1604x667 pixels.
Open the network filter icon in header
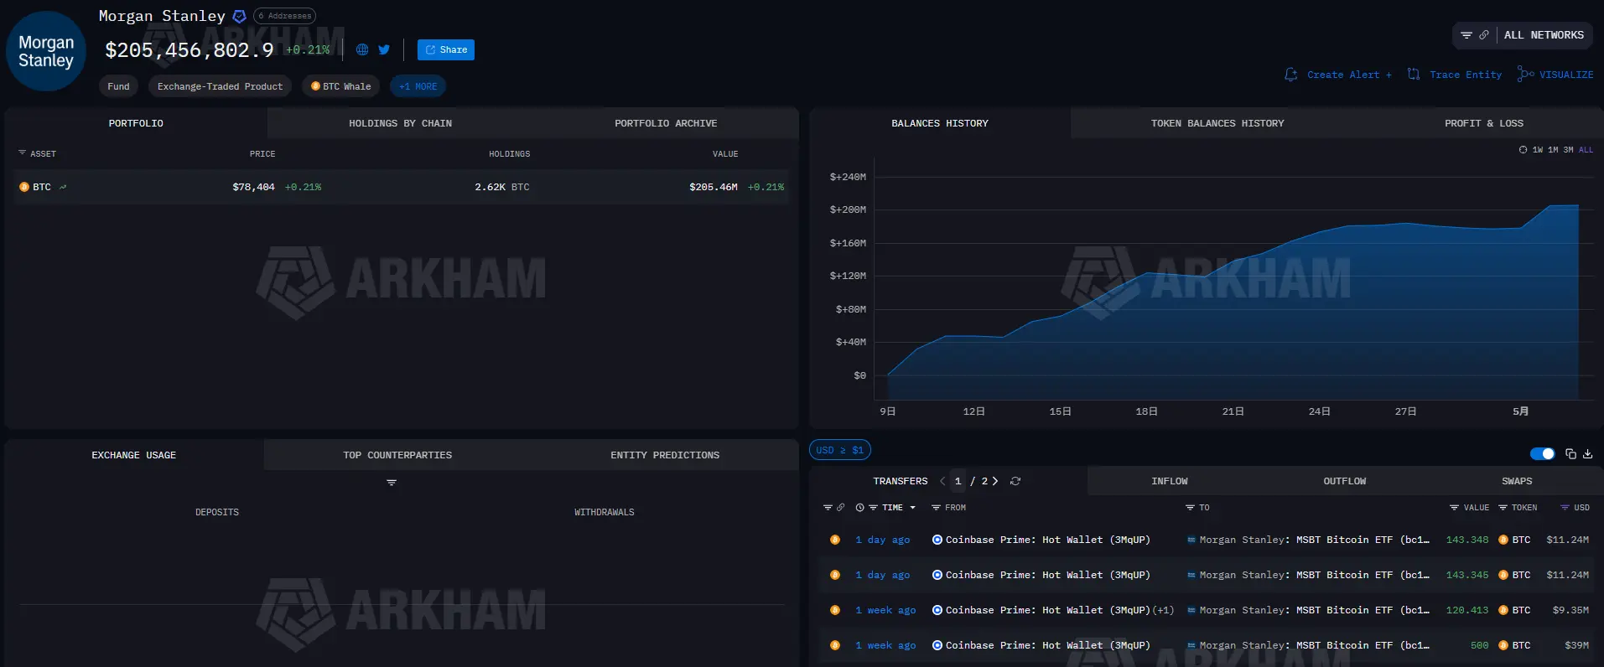click(x=1466, y=35)
